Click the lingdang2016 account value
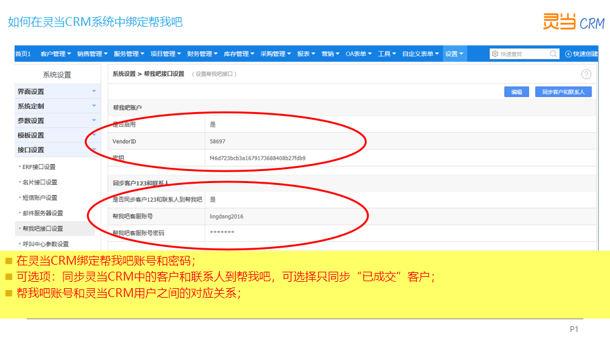Screen dimensions: 610x342 (226, 217)
